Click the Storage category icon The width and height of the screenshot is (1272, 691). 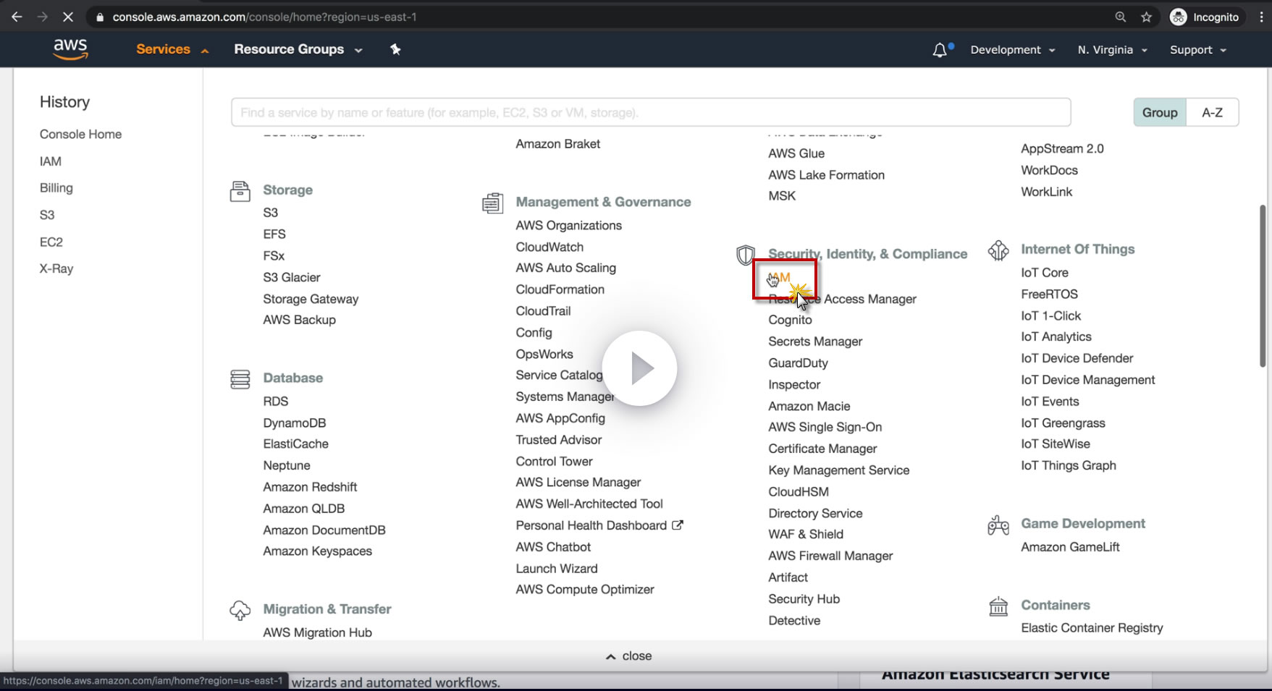tap(240, 191)
